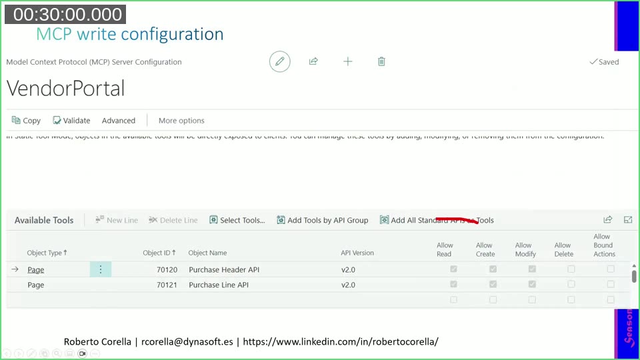Click the Copy icon in the action bar
This screenshot has width=640, height=360.
[16, 120]
